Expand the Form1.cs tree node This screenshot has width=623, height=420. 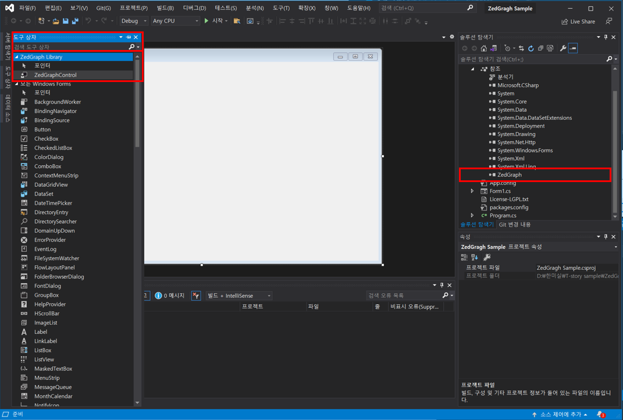472,191
